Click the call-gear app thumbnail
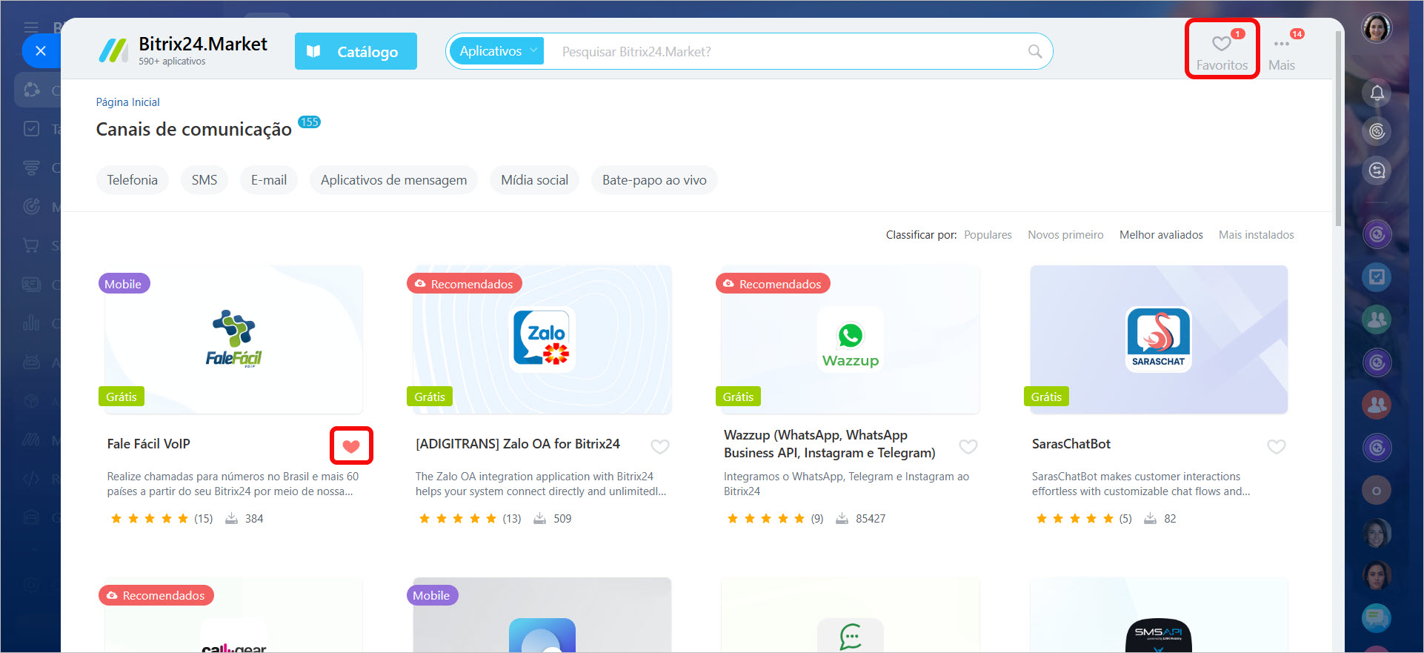Image resolution: width=1424 pixels, height=653 pixels. click(x=233, y=615)
